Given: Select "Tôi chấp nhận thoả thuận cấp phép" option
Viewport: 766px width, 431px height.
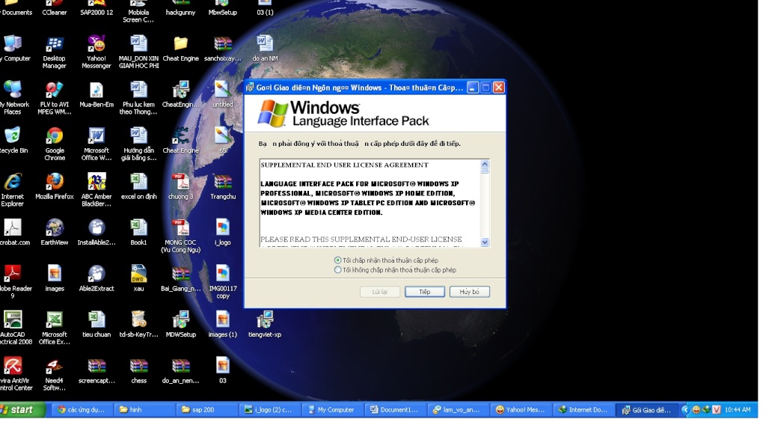Looking at the screenshot, I should (x=386, y=260).
